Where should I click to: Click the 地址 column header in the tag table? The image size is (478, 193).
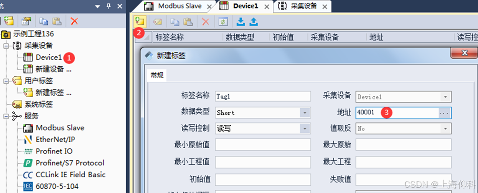pyautogui.click(x=410, y=37)
